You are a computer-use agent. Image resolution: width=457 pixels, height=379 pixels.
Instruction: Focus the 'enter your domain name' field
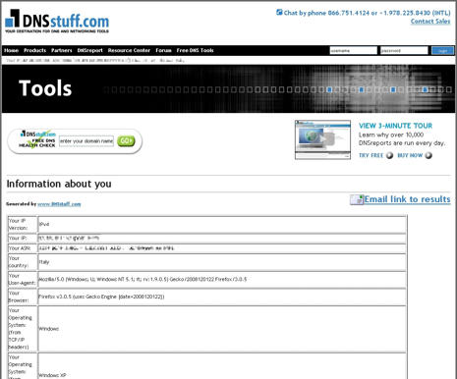coord(86,141)
